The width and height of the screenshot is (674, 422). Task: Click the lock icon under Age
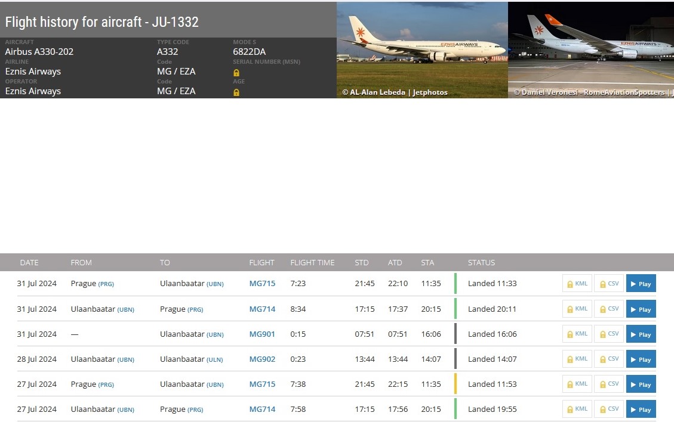[x=236, y=92]
